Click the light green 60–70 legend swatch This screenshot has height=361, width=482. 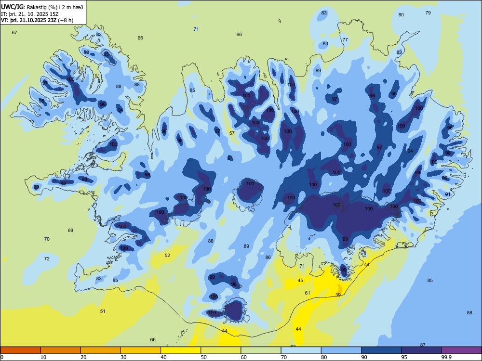point(261,350)
